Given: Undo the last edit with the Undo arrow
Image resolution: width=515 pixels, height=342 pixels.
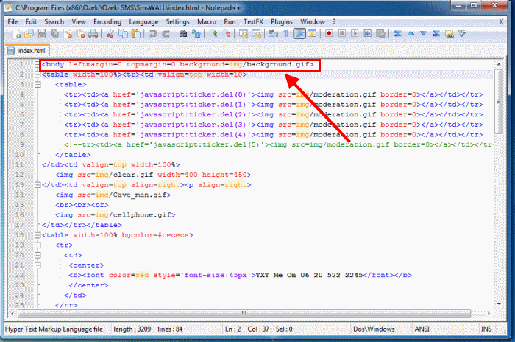Looking at the screenshot, I should click(x=153, y=34).
